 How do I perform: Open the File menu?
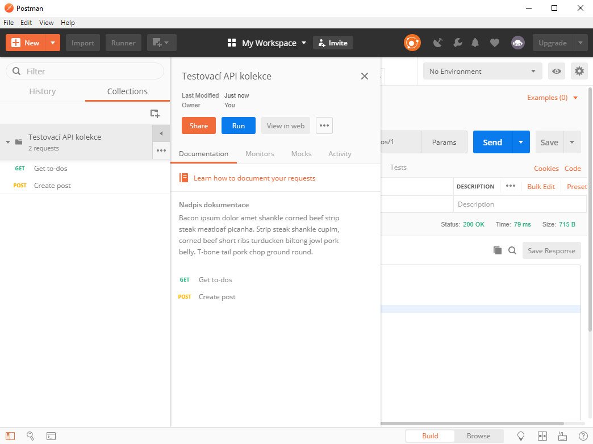(9, 22)
